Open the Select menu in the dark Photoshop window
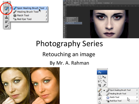The image size is (139, 104). (x=81, y=1)
